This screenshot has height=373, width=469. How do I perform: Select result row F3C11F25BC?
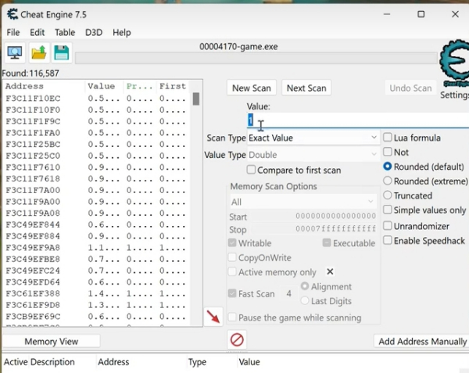(97, 144)
